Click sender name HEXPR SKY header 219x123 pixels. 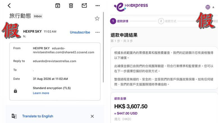tap(32, 31)
